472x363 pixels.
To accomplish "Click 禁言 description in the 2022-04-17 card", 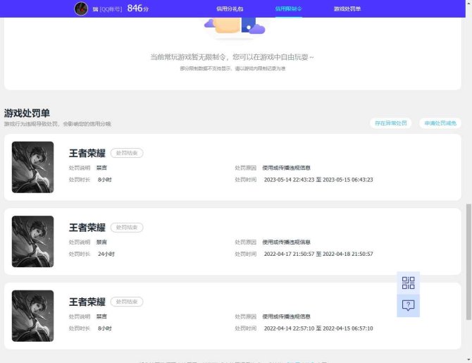I will point(101,242).
